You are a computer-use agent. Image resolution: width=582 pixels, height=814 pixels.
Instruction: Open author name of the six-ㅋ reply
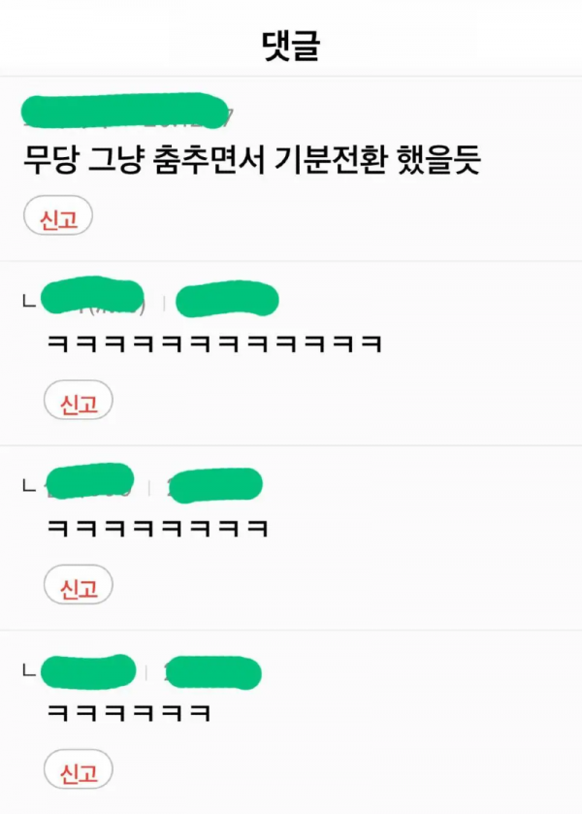click(x=88, y=671)
